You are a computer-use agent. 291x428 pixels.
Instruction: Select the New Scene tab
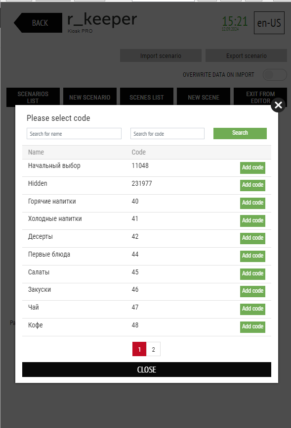tap(204, 97)
